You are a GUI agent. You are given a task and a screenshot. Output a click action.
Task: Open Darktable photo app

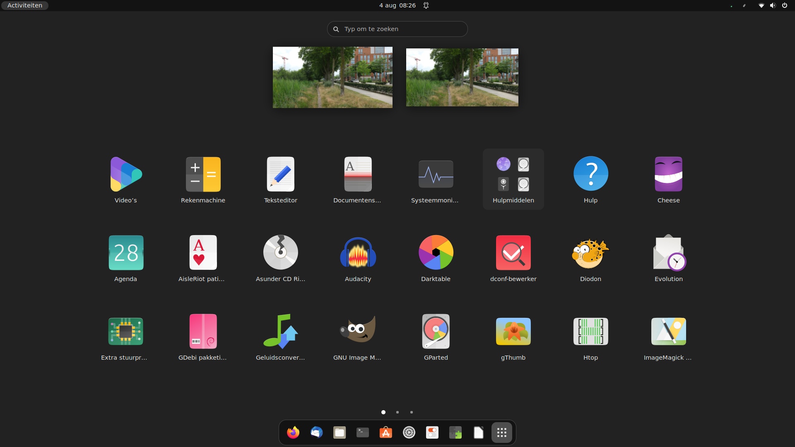click(x=436, y=253)
